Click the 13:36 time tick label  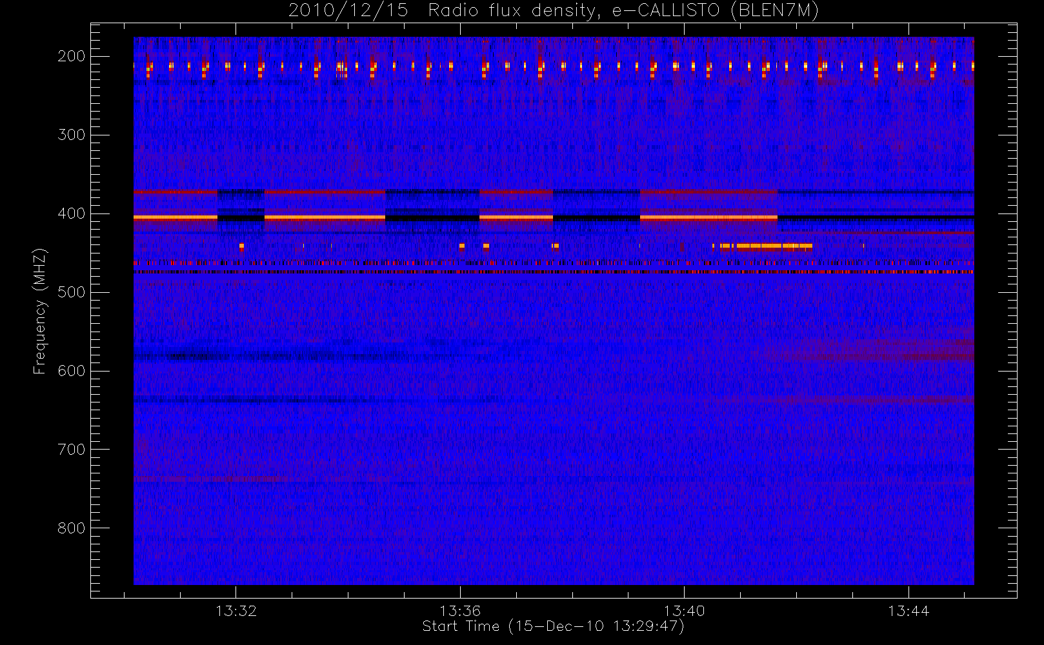click(x=460, y=611)
